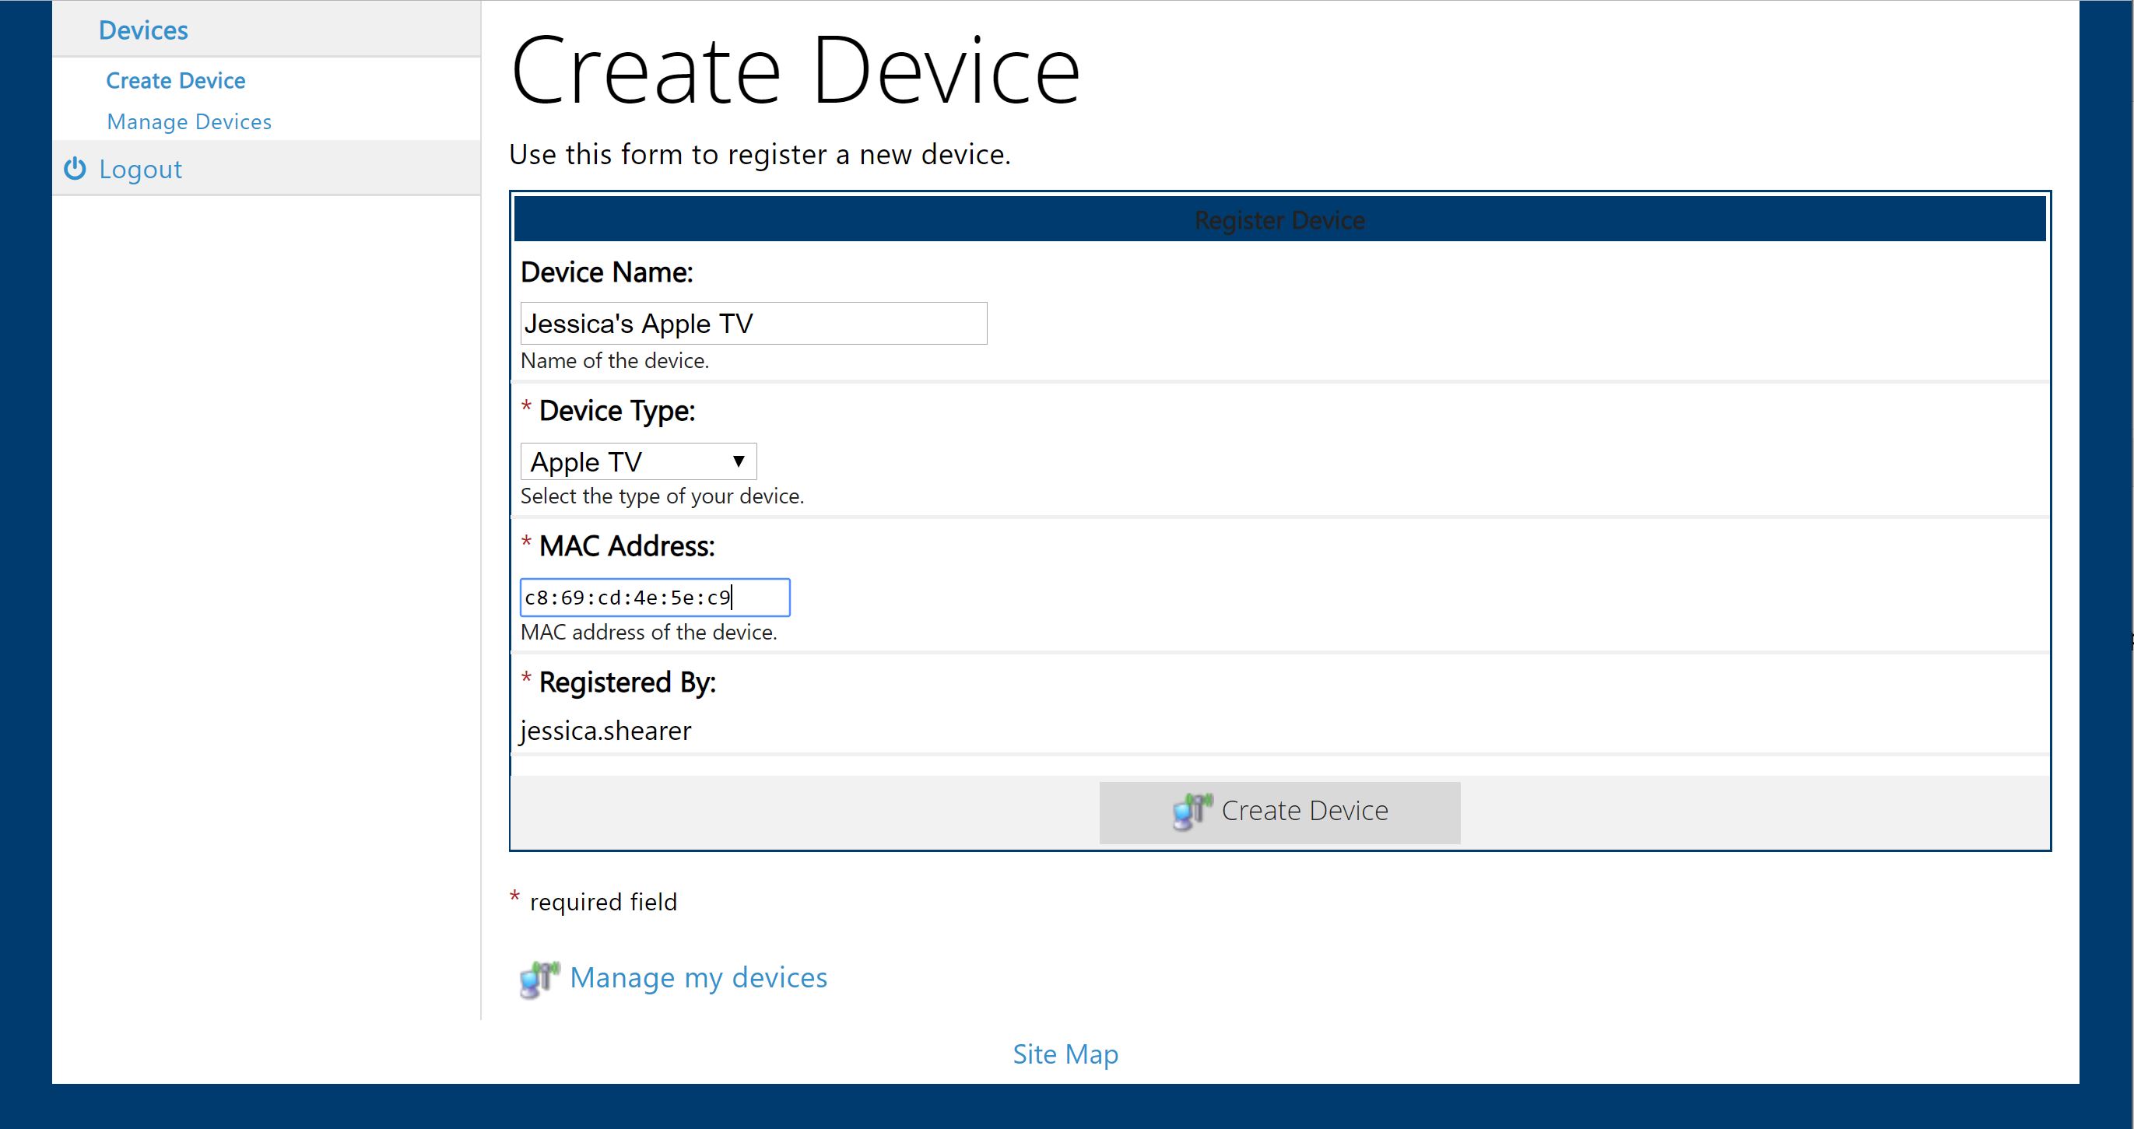This screenshot has height=1129, width=2134.
Task: Open the Devices sidebar menu section
Action: (143, 30)
